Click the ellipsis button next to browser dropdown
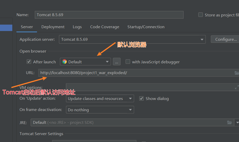The image size is (239, 142). click(117, 62)
